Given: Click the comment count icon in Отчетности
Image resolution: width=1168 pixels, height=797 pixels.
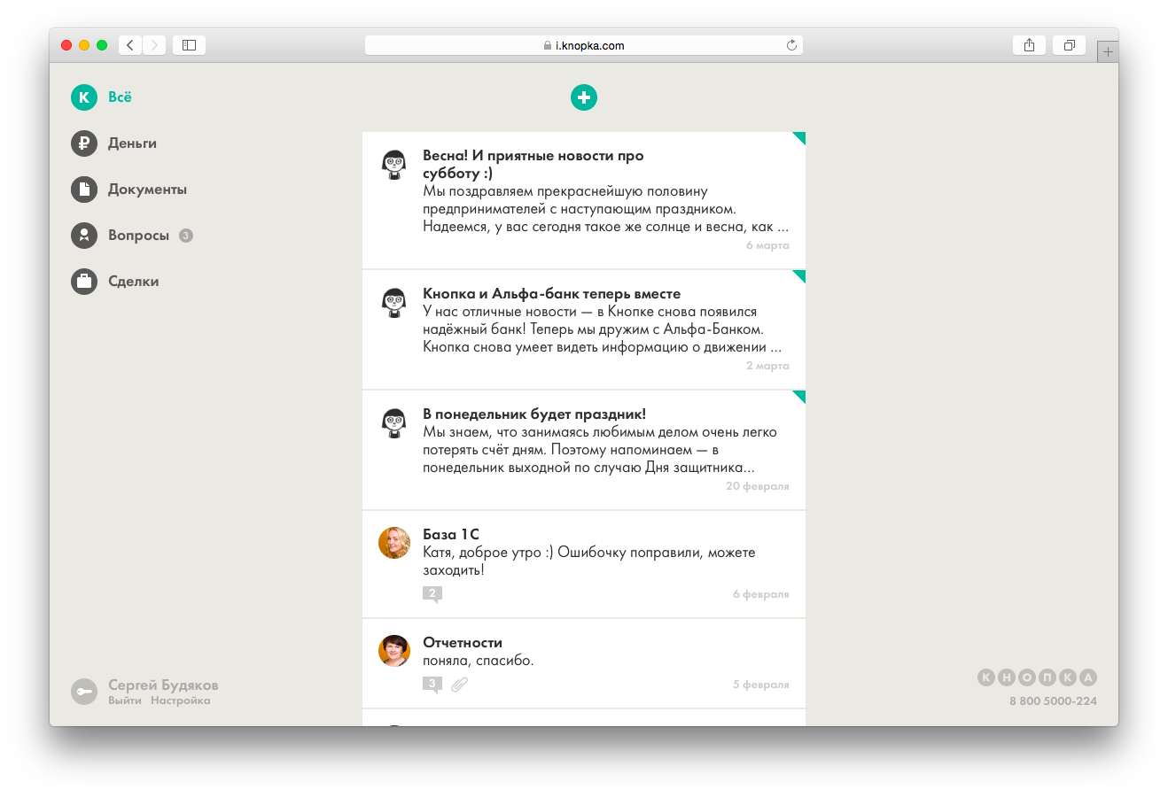Looking at the screenshot, I should click(x=432, y=685).
